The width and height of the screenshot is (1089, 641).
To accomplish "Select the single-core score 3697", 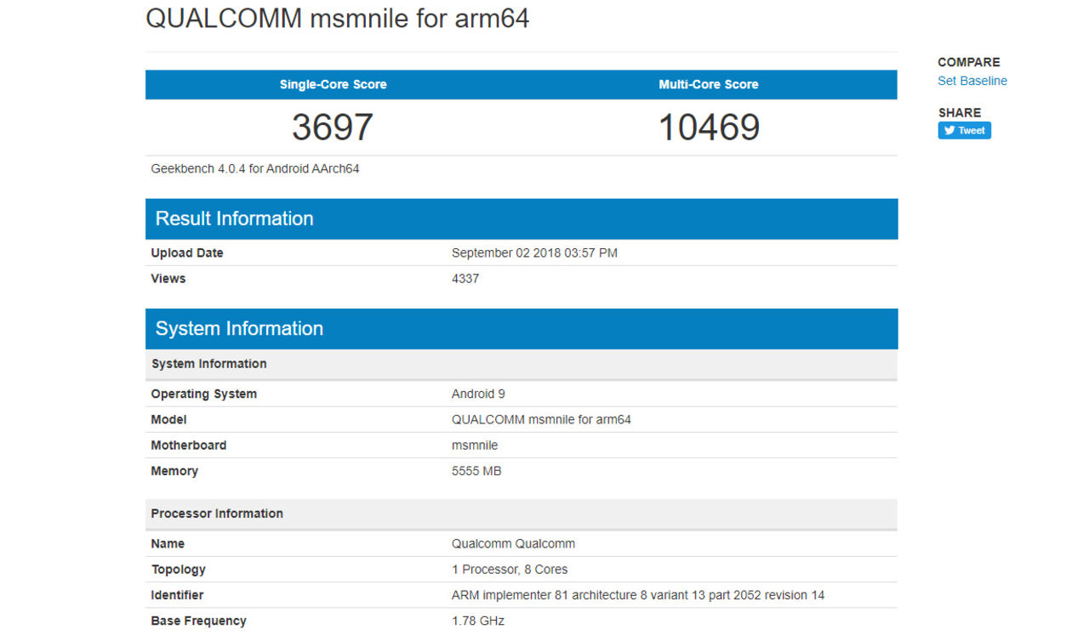I will click(x=333, y=128).
